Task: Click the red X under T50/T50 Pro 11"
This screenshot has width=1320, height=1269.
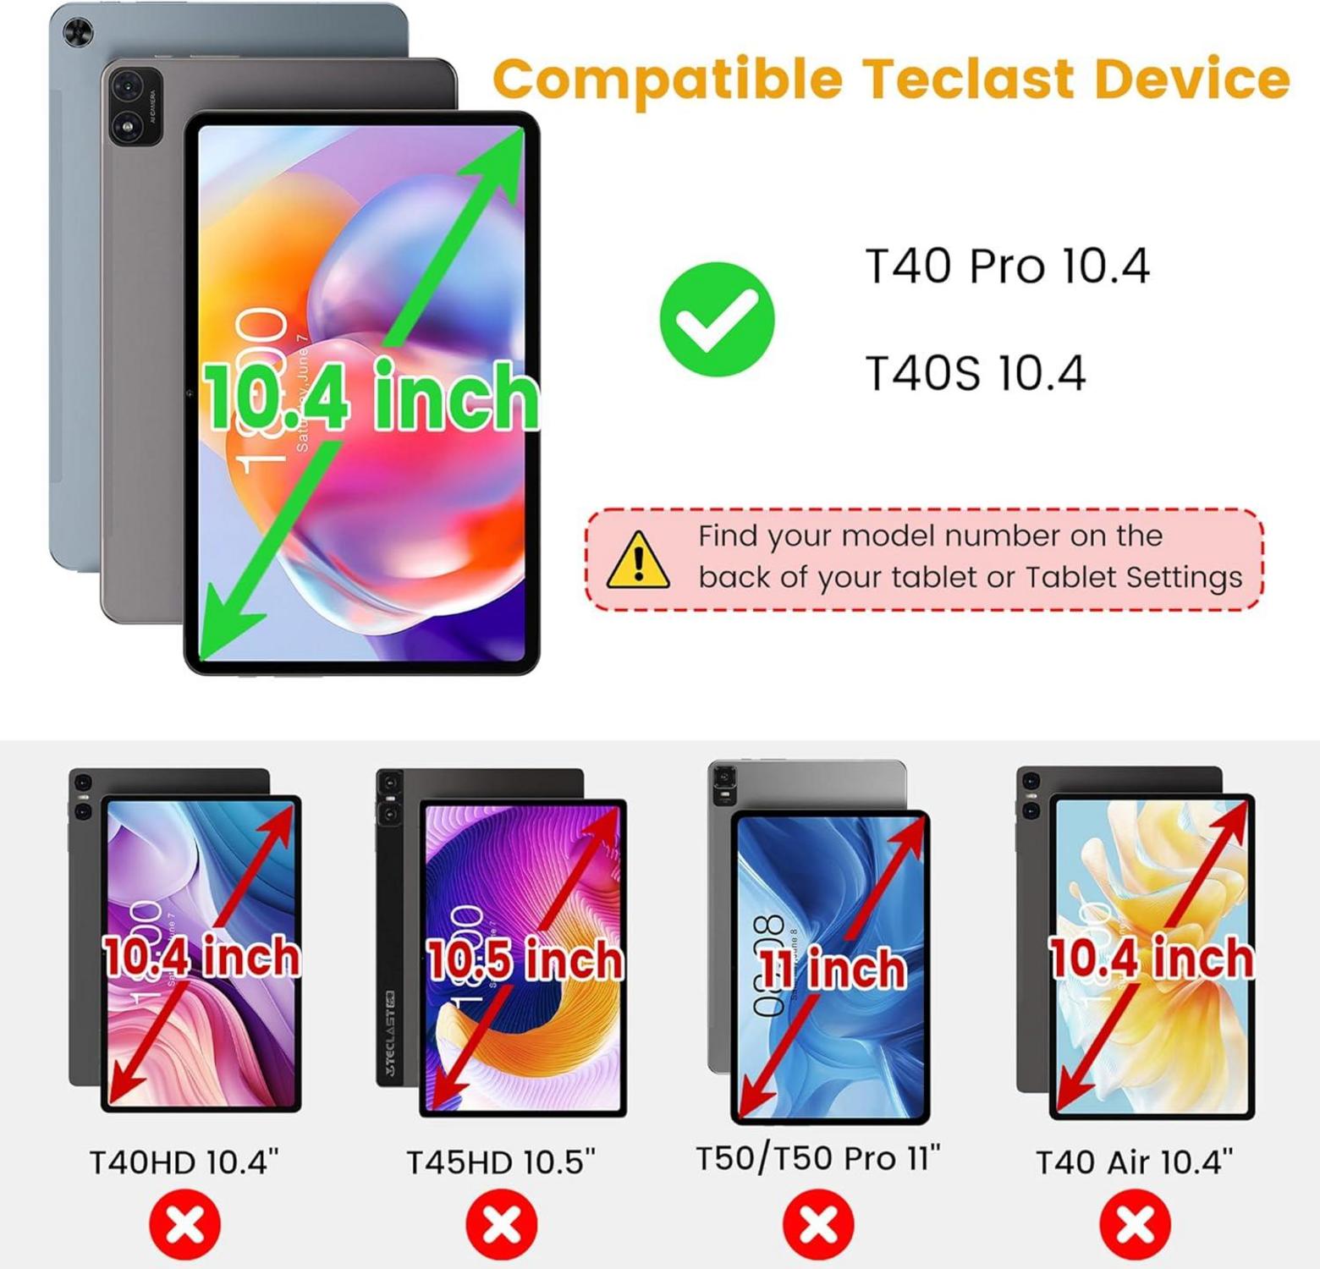Action: (818, 1224)
